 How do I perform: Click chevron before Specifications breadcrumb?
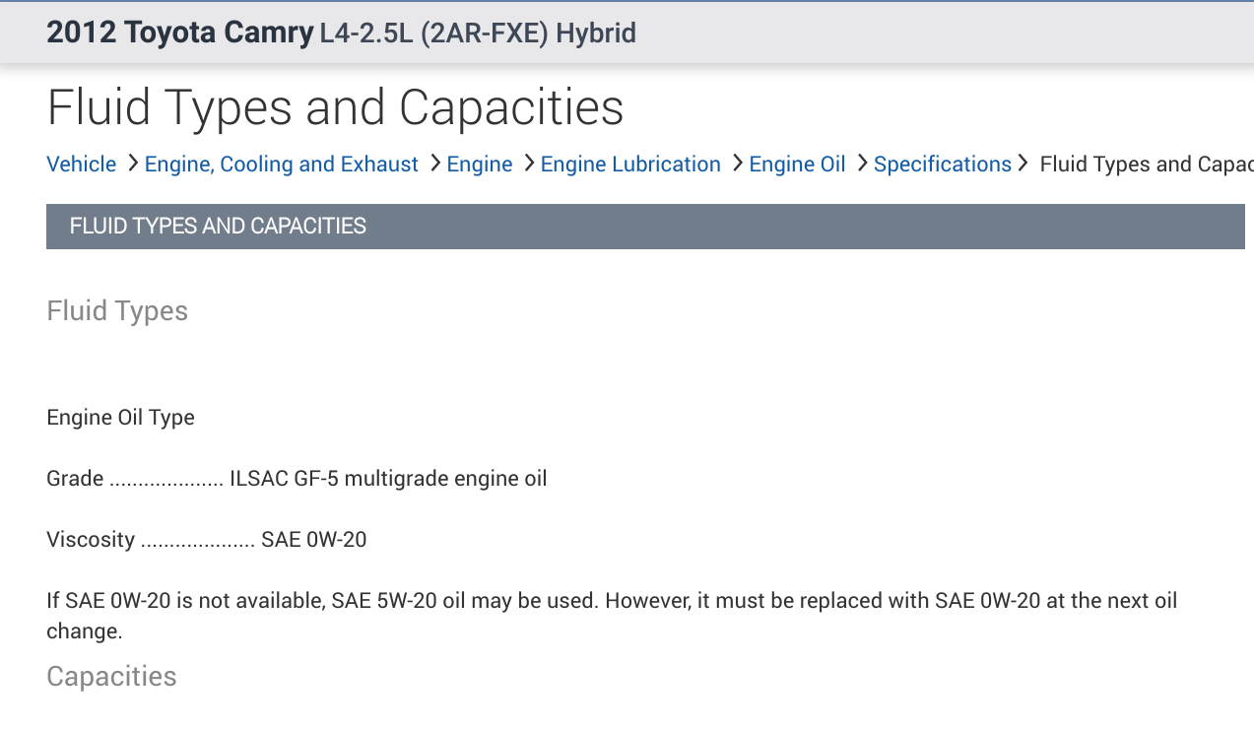point(862,164)
